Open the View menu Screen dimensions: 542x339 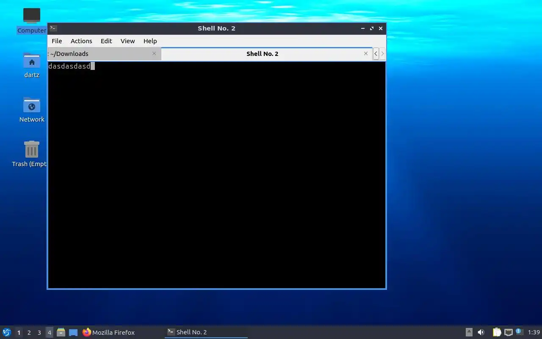(x=127, y=41)
